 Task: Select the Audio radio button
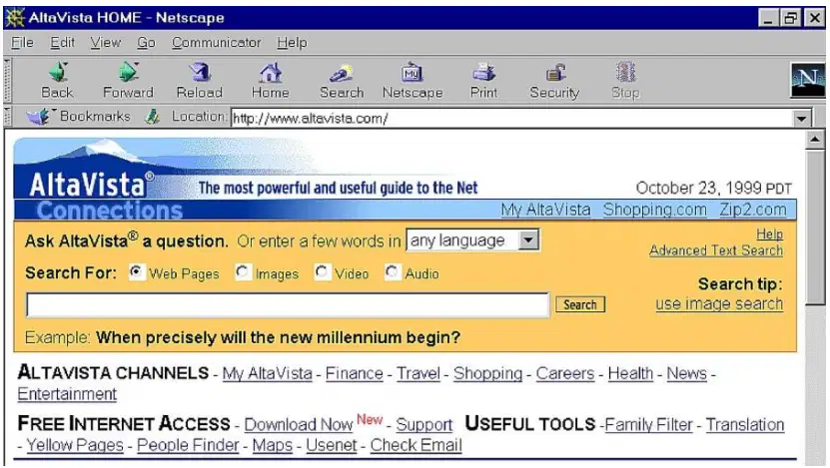point(392,272)
